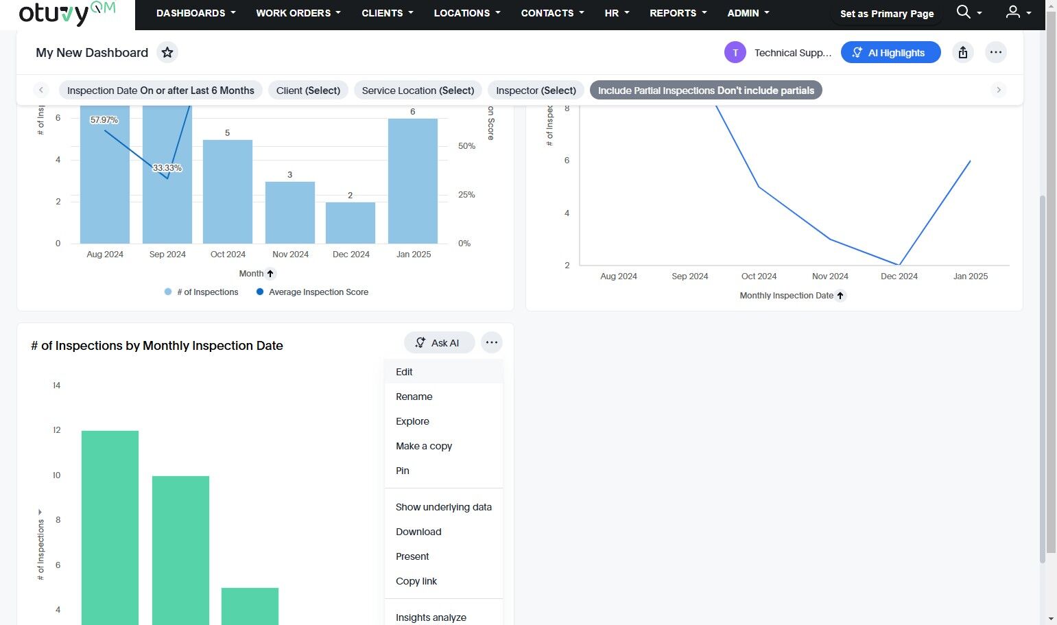Screen dimensions: 1057x625
Task: Open the search magnifier icon
Action: tap(964, 12)
